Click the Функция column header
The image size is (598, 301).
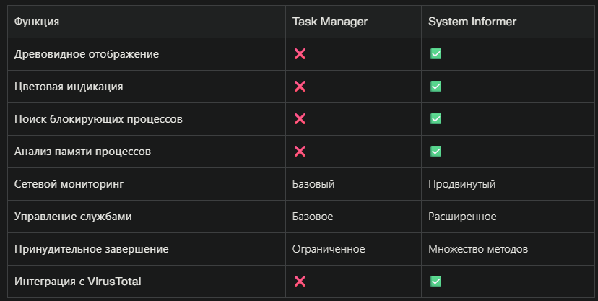click(37, 22)
